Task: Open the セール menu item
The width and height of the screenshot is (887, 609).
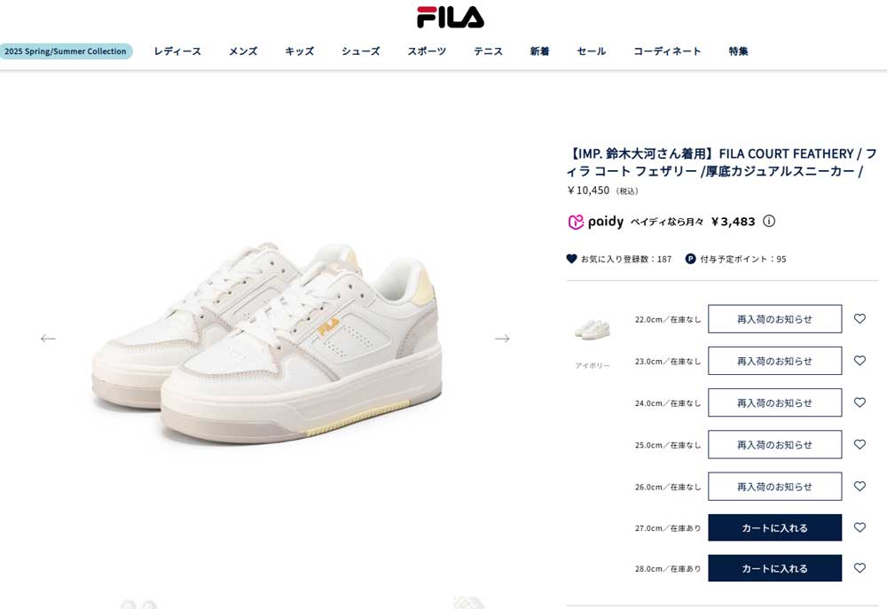Action: pos(591,51)
